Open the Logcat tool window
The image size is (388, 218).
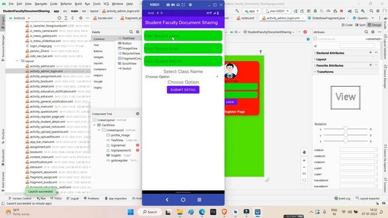[72, 198]
